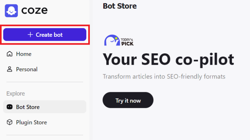
Task: Click the star on the Today's Pick badge
Action: pos(116,38)
